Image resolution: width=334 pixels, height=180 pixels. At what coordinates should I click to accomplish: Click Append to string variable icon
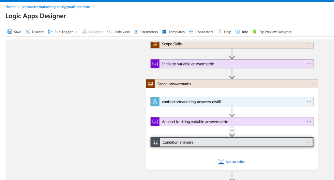(x=155, y=121)
